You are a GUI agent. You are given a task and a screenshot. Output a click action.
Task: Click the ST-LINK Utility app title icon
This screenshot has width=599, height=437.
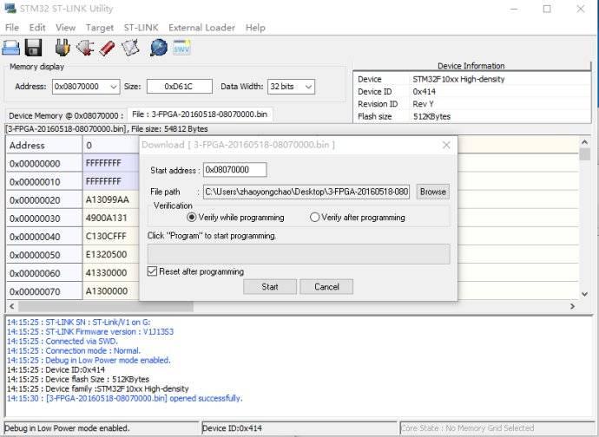10,8
